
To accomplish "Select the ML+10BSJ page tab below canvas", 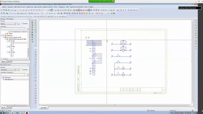I will point(44,108).
